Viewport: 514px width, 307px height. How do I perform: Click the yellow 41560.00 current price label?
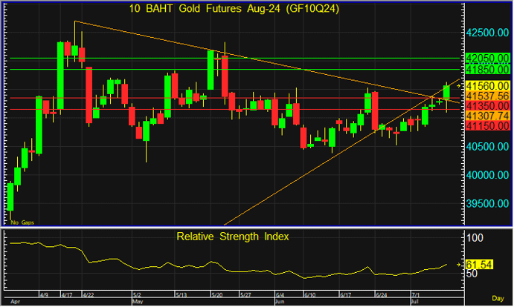(x=487, y=86)
